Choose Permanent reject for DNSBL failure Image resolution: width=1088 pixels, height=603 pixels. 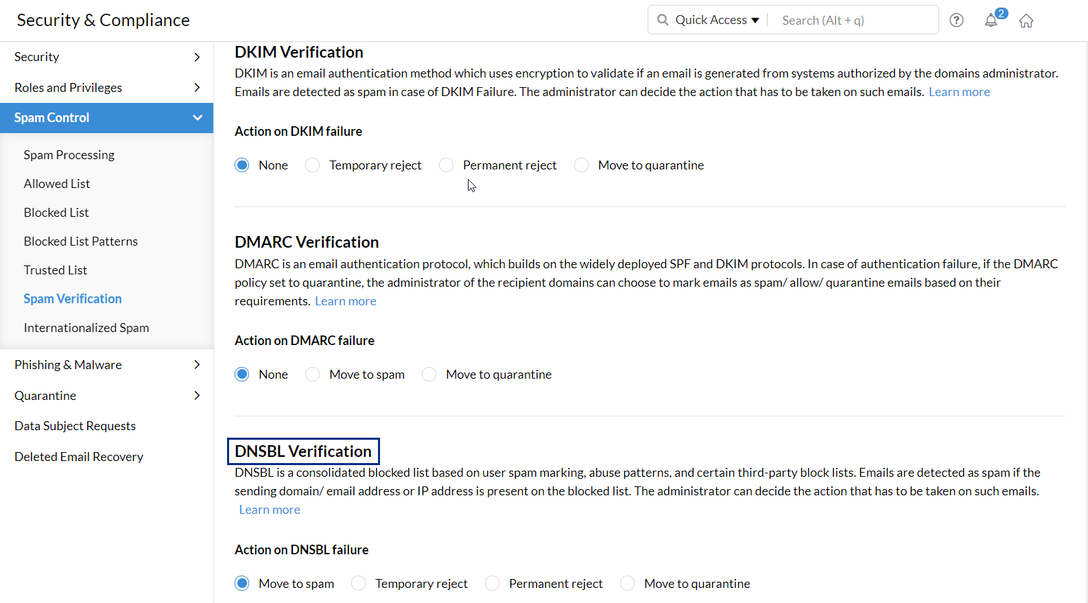coord(493,584)
